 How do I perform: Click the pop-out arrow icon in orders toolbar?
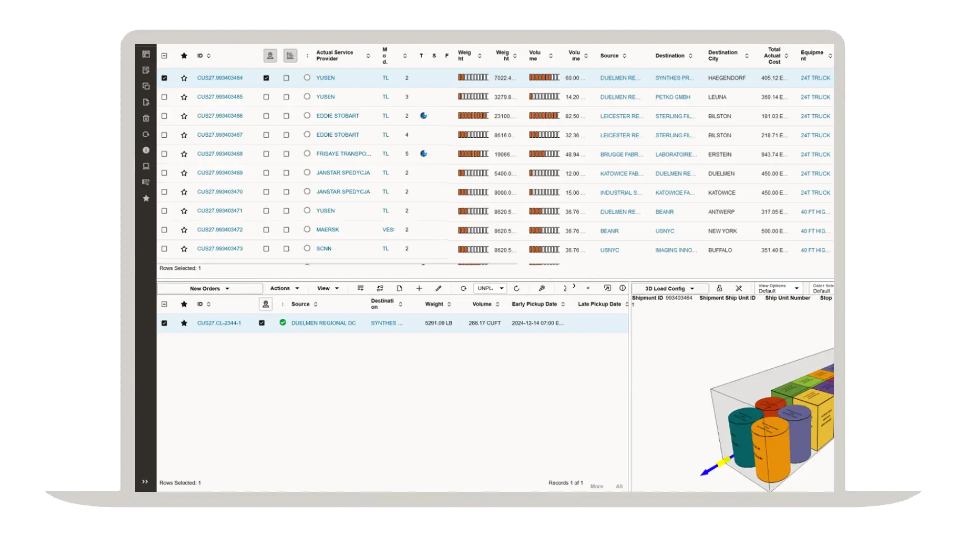607,288
